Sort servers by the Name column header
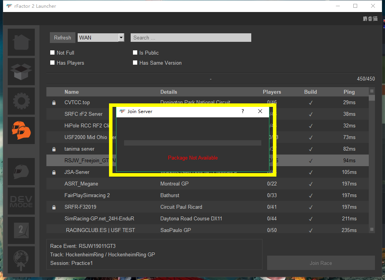Image resolution: width=385 pixels, height=280 pixels. 72,92
